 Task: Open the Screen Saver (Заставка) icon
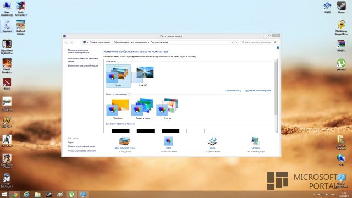click(x=255, y=141)
